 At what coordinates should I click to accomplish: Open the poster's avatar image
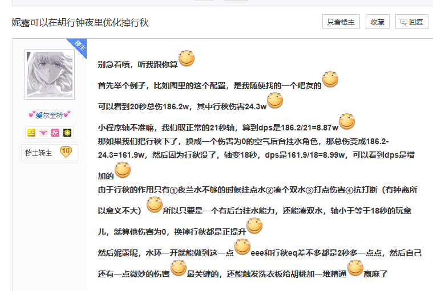(x=50, y=75)
